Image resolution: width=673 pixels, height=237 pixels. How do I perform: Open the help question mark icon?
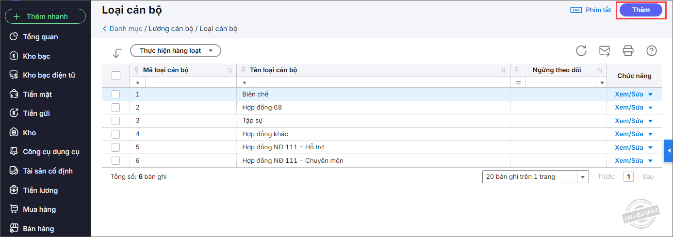pyautogui.click(x=652, y=50)
